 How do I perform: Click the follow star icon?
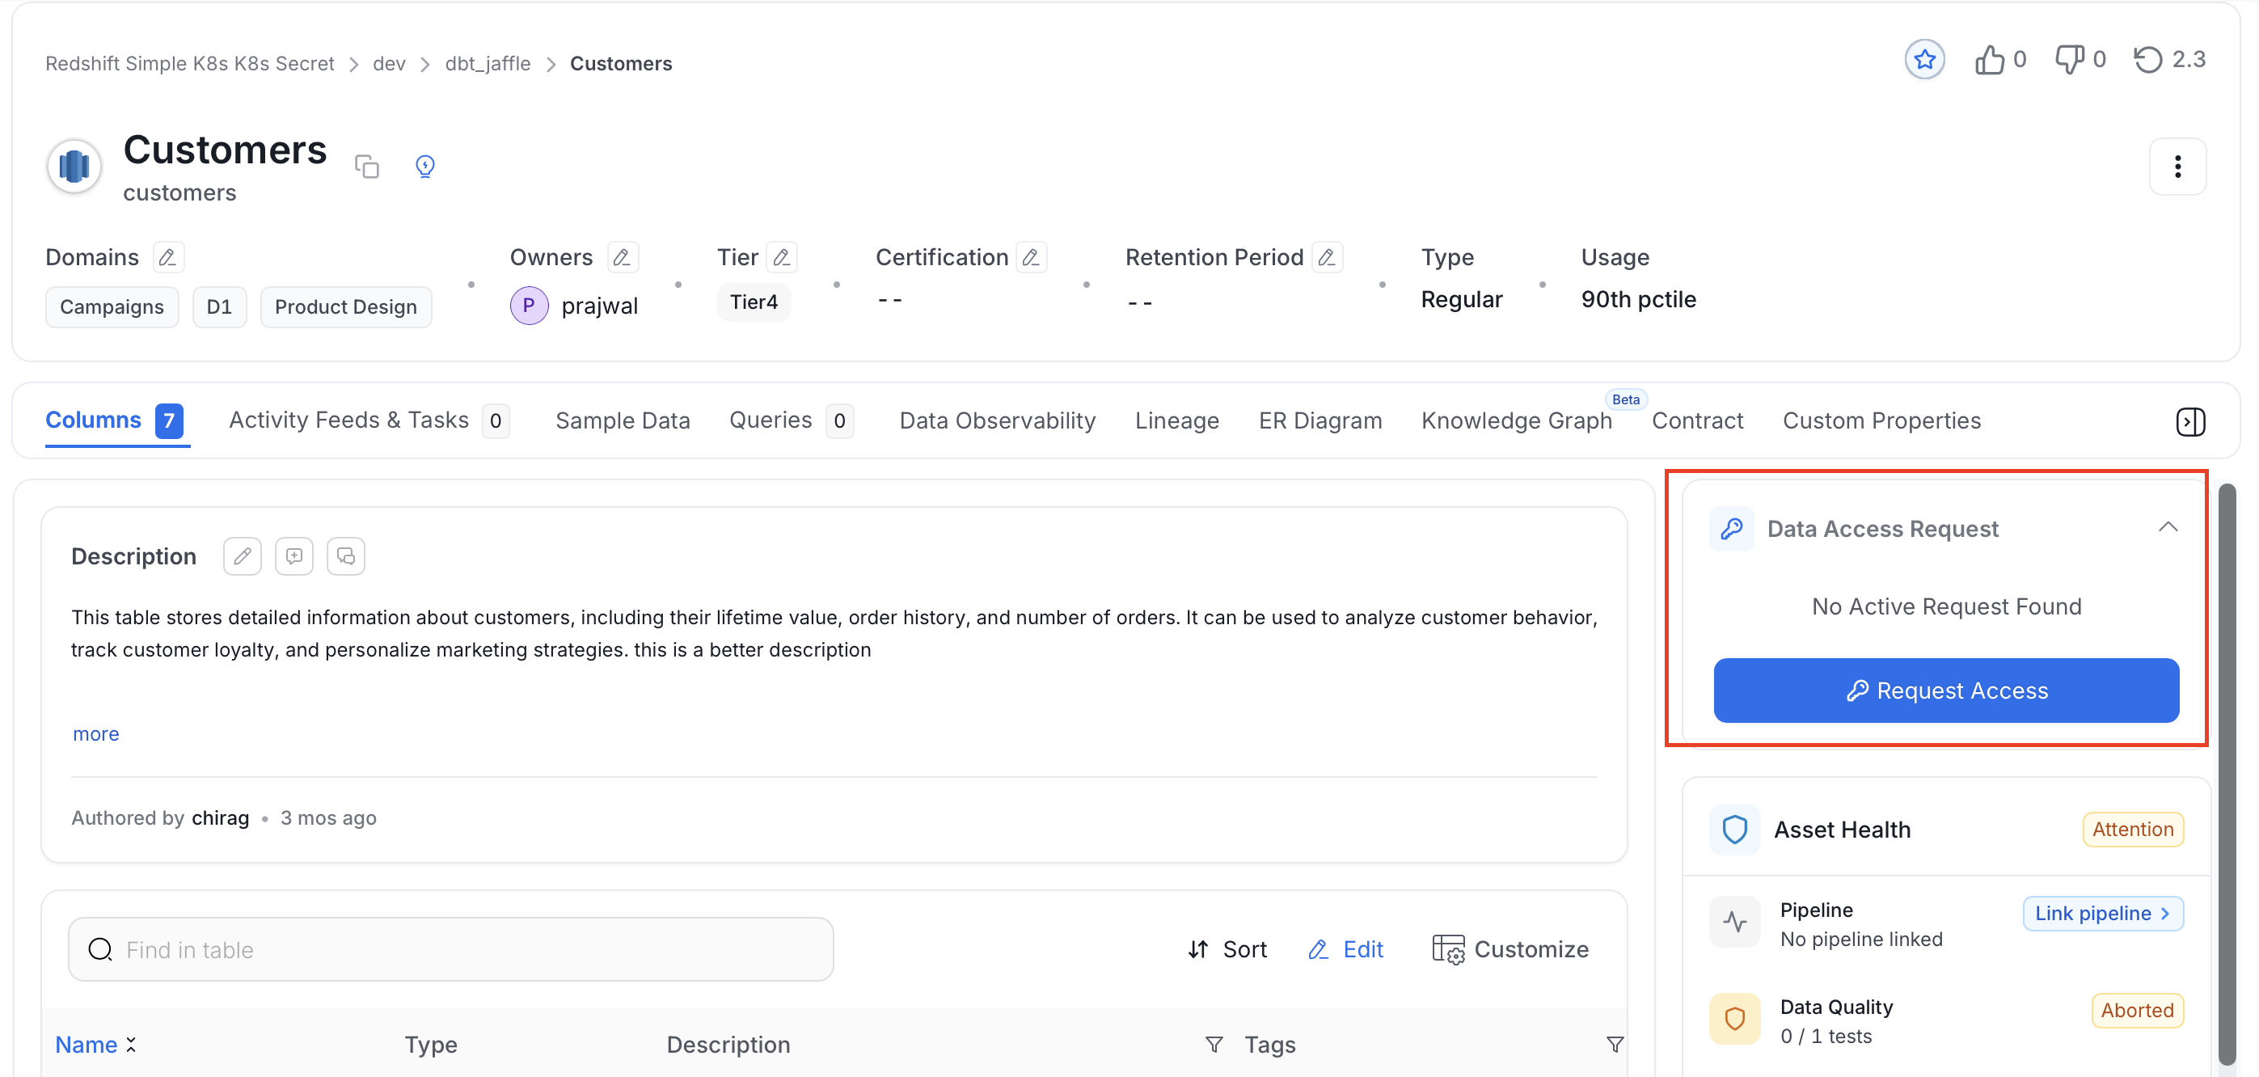[1924, 60]
